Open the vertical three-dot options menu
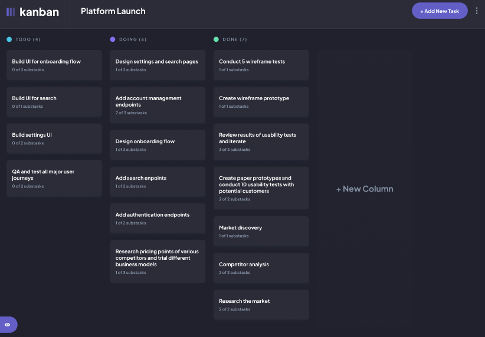Viewport: 485px width, 337px height. pyautogui.click(x=477, y=11)
